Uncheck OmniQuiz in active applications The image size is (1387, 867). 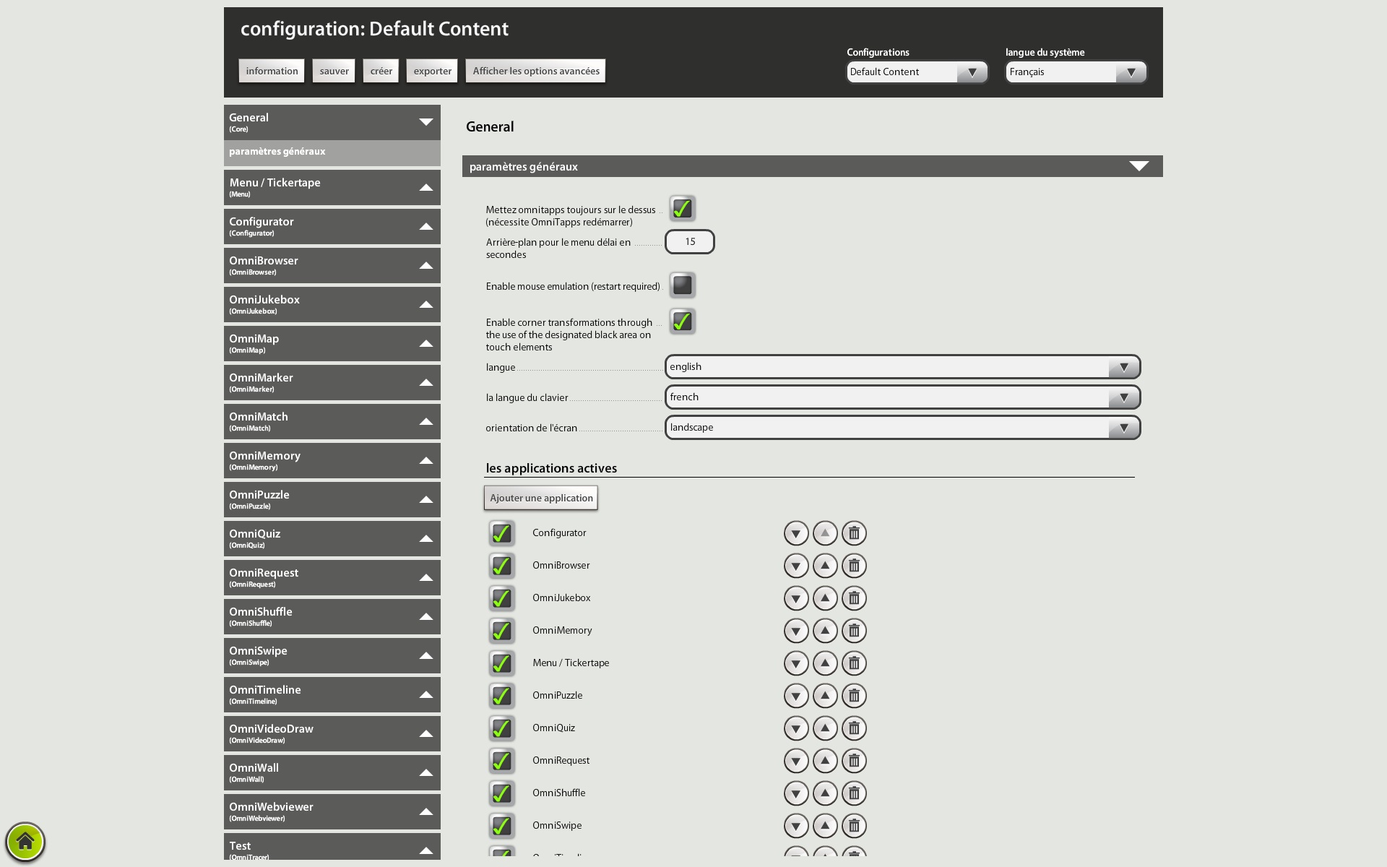[501, 729]
